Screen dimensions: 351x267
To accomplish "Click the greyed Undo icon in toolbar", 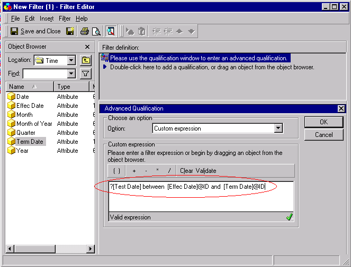I will click(130, 32).
